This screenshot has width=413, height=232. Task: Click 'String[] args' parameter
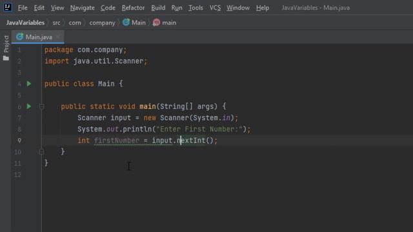[x=188, y=106]
